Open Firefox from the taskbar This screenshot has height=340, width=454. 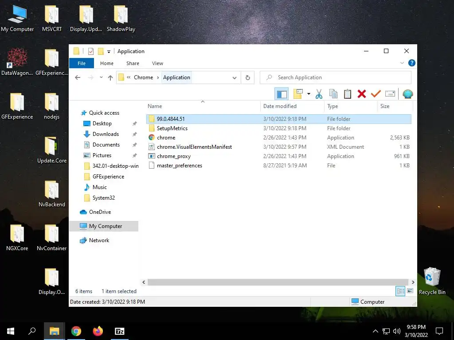click(98, 331)
